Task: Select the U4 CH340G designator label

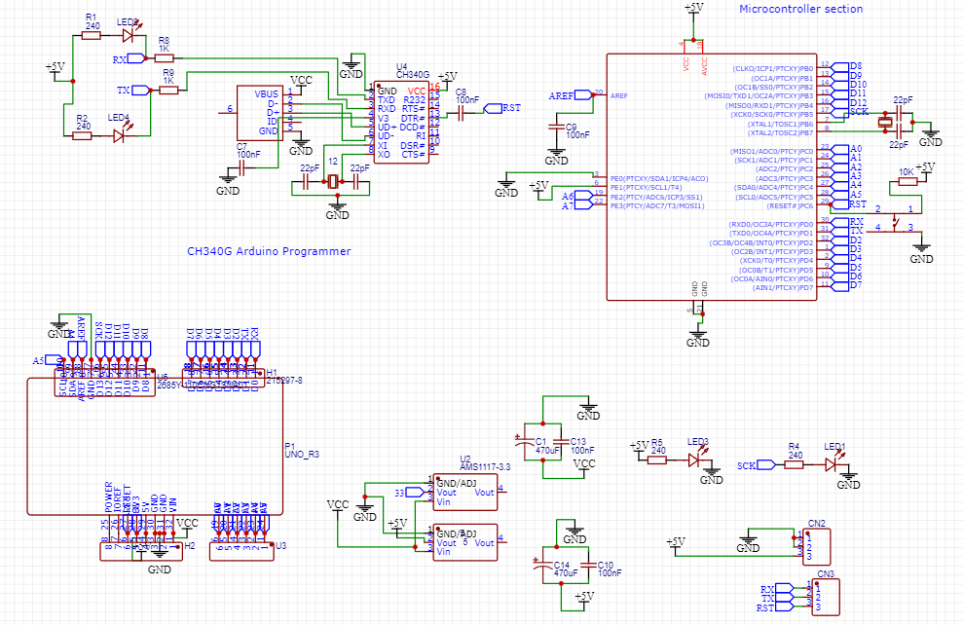Action: pyautogui.click(x=413, y=71)
